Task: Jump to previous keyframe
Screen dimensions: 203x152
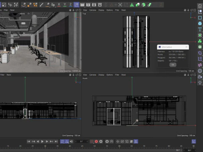Action: (33, 141)
